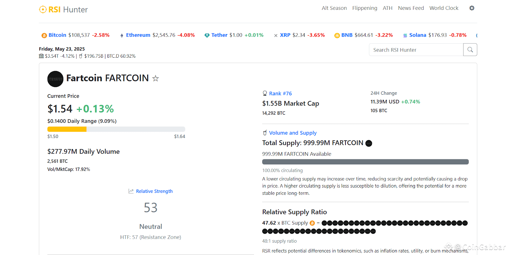Viewport: 508px width, 255px height.
Task: Click the Ethereum ticker icon
Action: coord(122,35)
